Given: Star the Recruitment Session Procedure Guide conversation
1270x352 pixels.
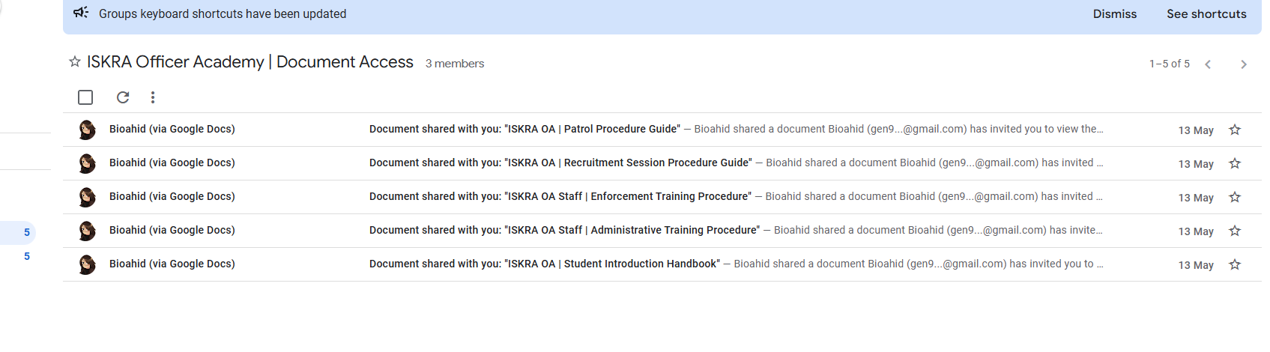Looking at the screenshot, I should (x=1235, y=163).
